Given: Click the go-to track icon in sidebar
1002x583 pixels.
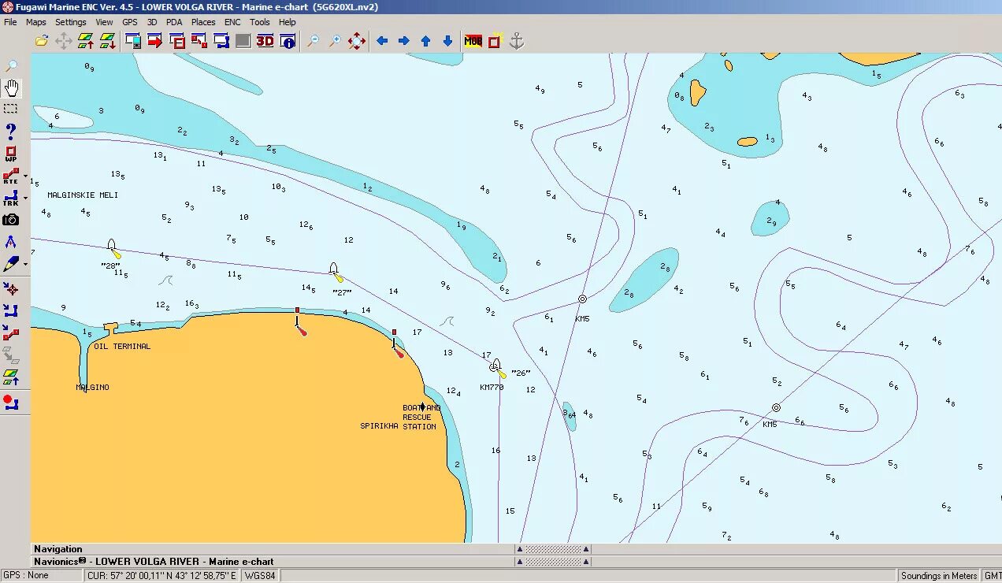Looking at the screenshot, I should [x=11, y=311].
